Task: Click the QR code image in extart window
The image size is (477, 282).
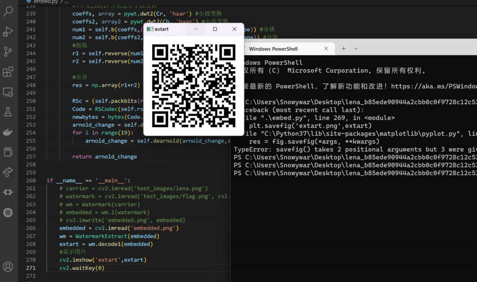Action: pyautogui.click(x=193, y=86)
